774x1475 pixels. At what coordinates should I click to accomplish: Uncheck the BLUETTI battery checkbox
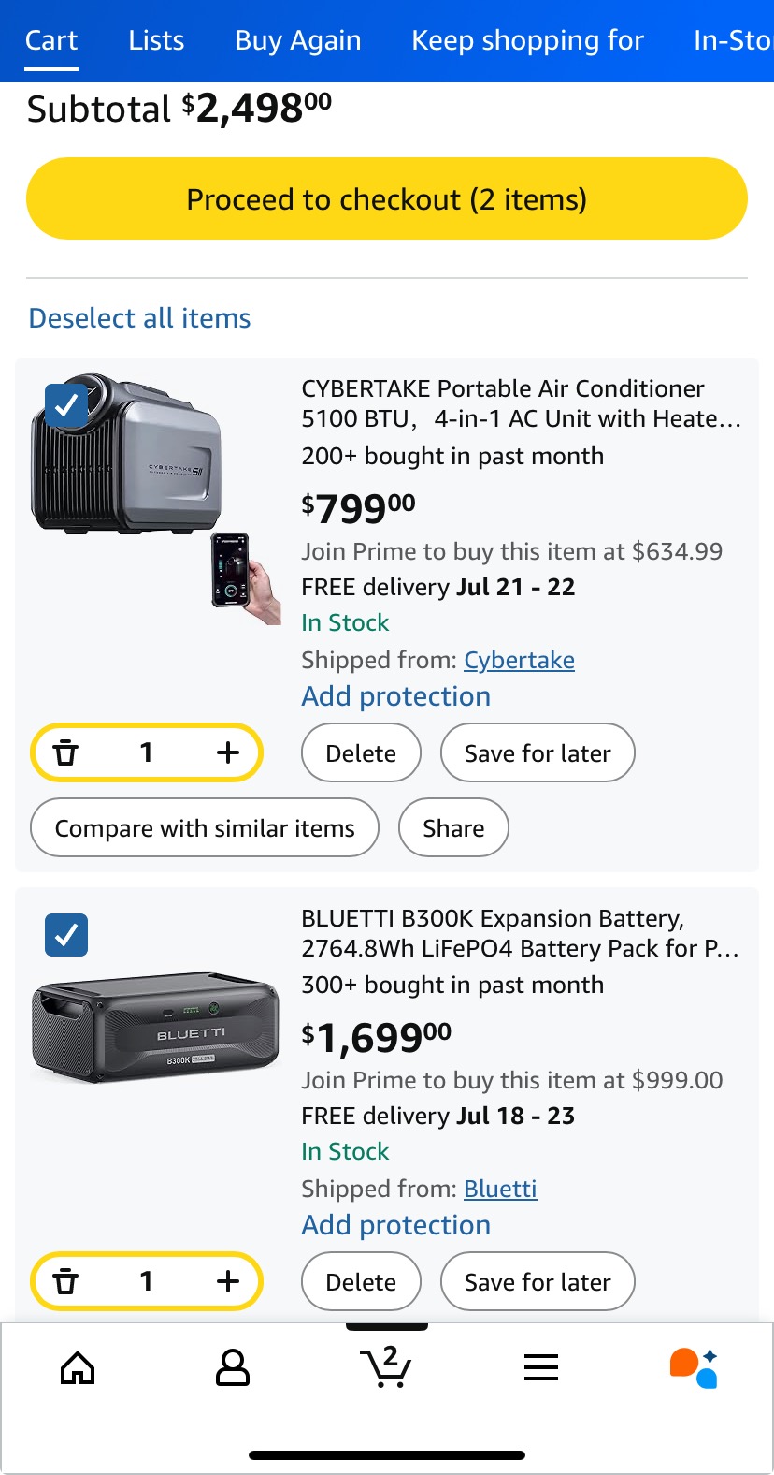(x=66, y=934)
